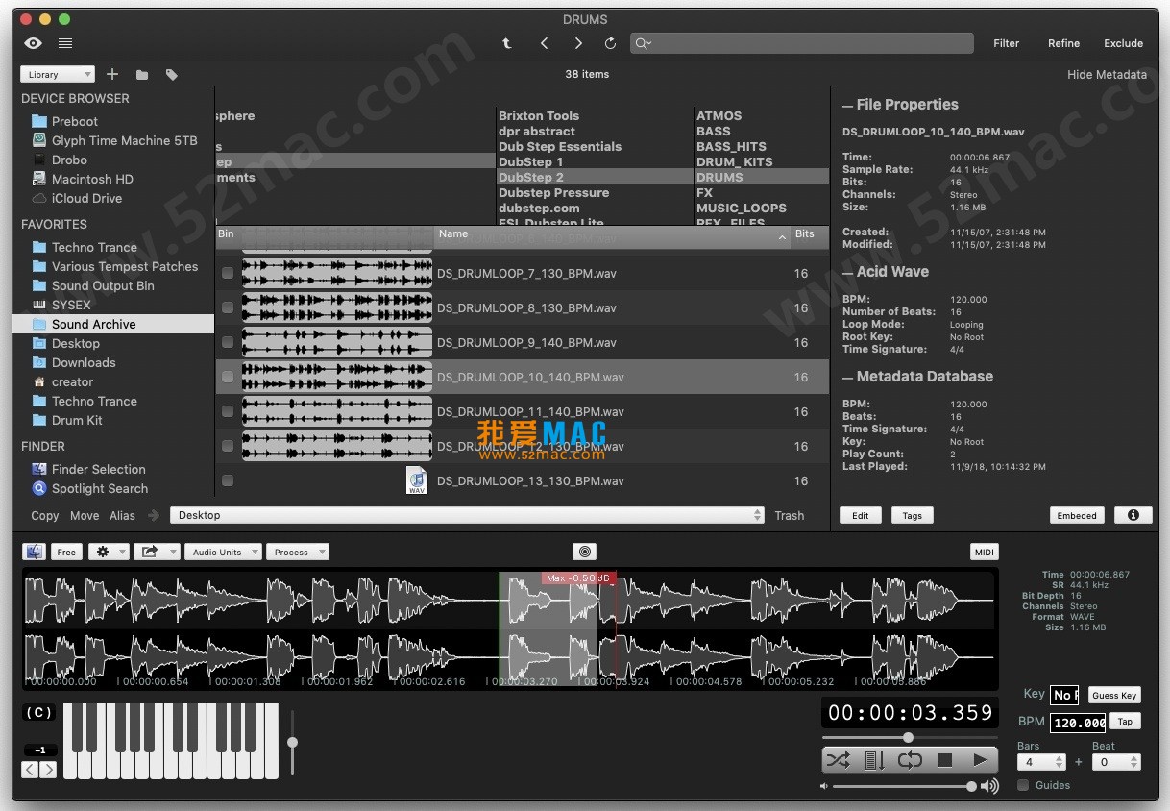
Task: Open Spotlight Search in Finder section
Action: 100,488
